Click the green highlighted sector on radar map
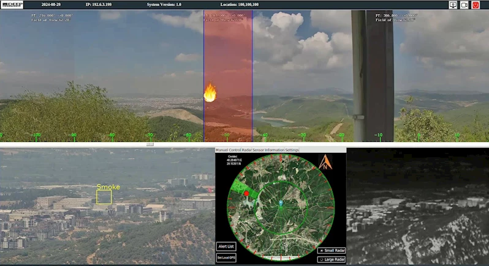 [244, 189]
